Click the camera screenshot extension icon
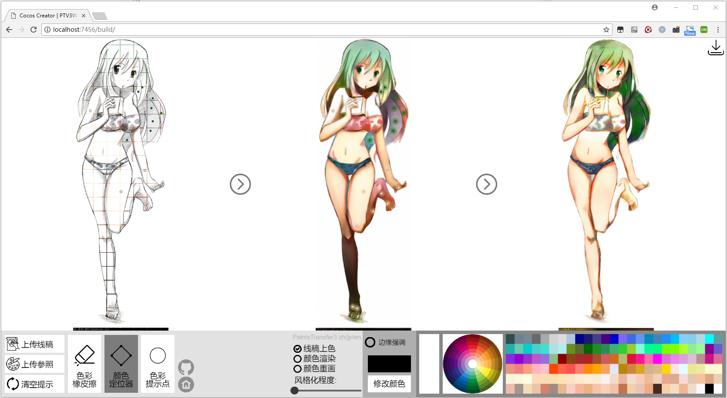Viewport: 727px width, 398px height. pos(676,30)
